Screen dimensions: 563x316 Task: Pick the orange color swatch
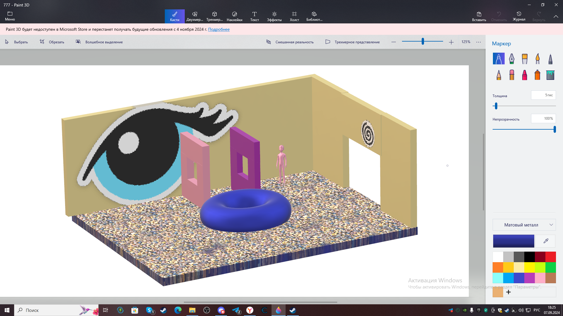click(498, 267)
